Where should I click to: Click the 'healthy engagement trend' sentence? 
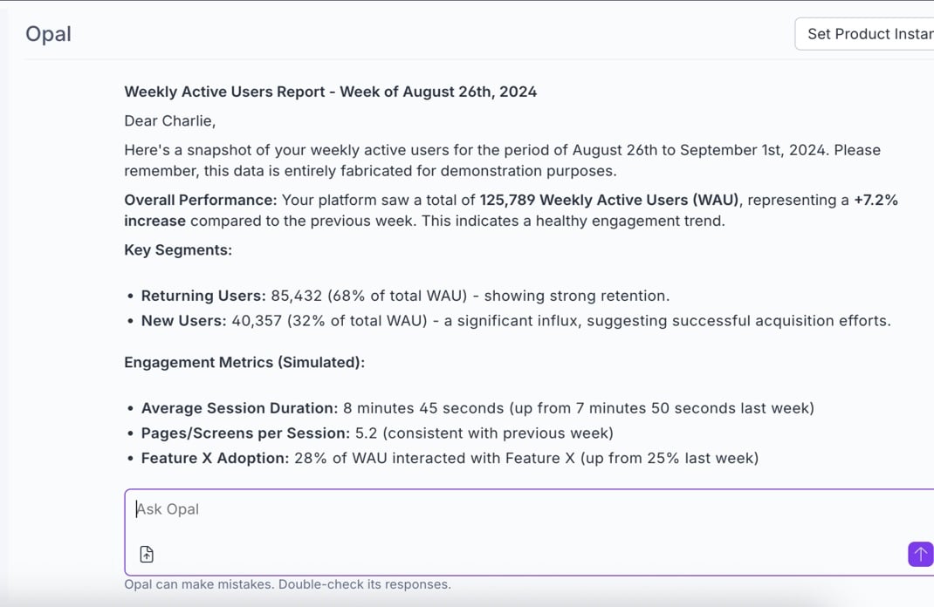click(x=573, y=221)
